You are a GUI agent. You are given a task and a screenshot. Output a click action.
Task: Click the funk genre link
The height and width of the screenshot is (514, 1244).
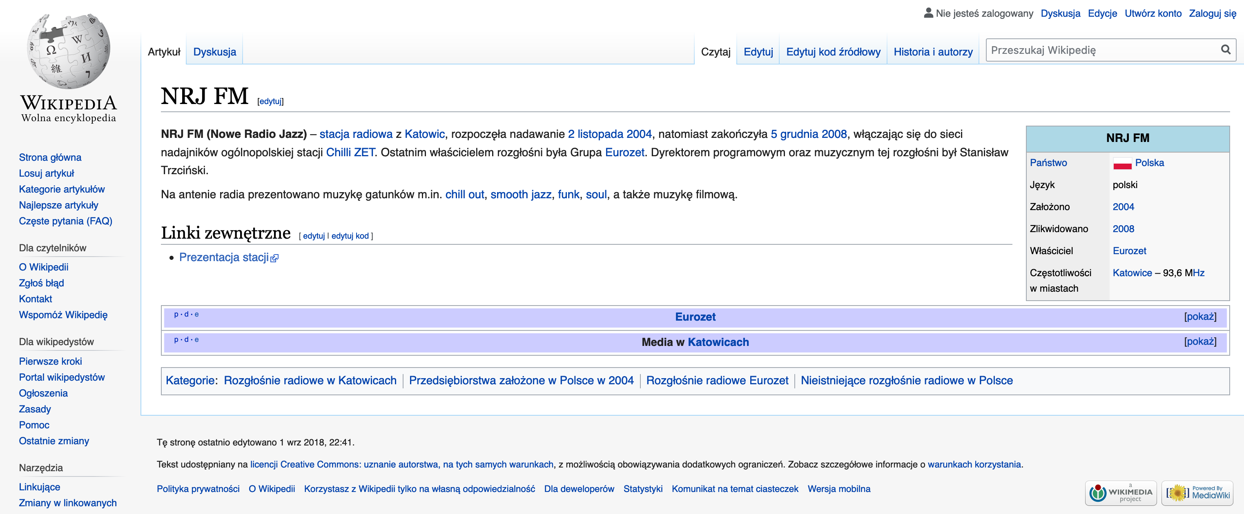pos(568,194)
